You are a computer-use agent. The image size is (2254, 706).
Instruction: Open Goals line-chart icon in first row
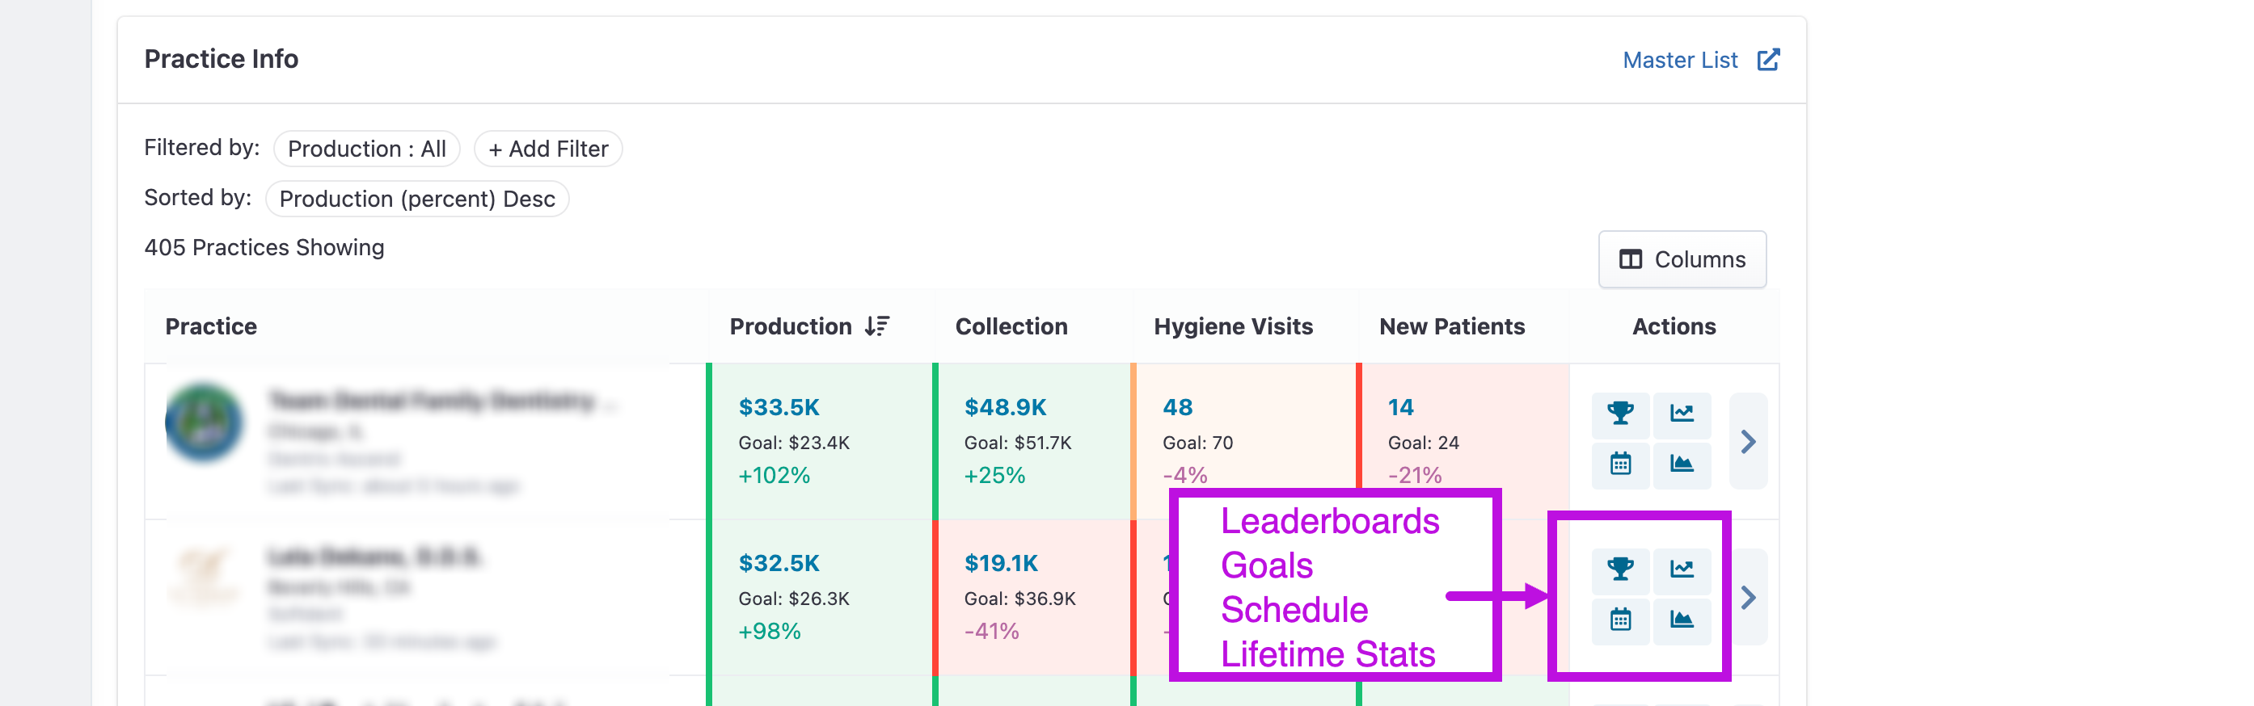click(1682, 414)
